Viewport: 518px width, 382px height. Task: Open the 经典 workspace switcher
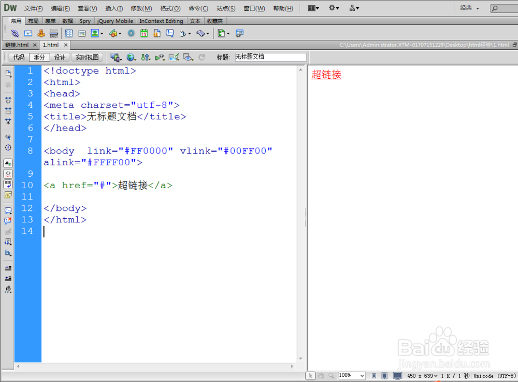click(469, 8)
